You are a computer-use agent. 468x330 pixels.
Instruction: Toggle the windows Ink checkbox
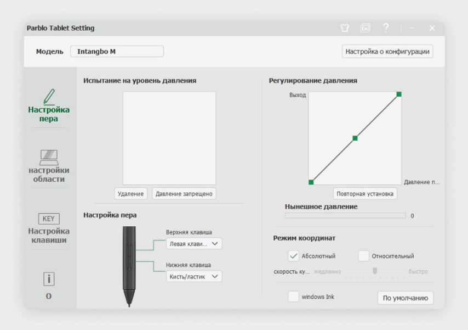point(293,297)
